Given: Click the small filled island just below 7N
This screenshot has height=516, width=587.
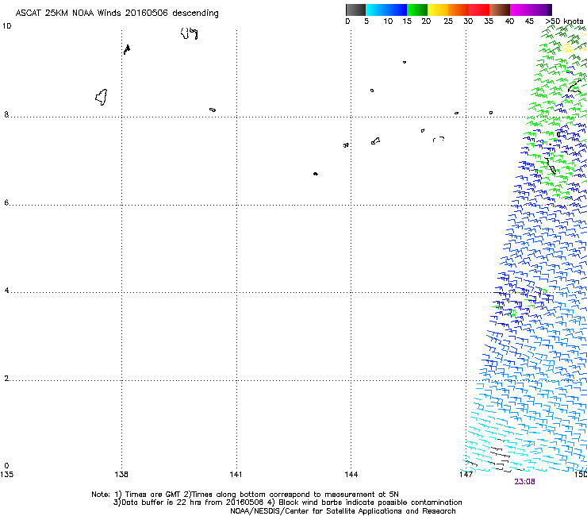Looking at the screenshot, I should coord(316,174).
